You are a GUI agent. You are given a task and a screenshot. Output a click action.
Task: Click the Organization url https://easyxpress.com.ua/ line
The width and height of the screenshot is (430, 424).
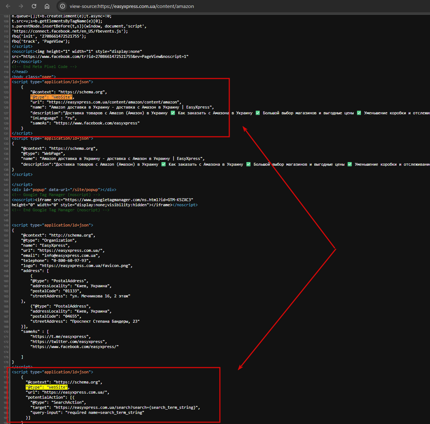pyautogui.click(x=63, y=250)
